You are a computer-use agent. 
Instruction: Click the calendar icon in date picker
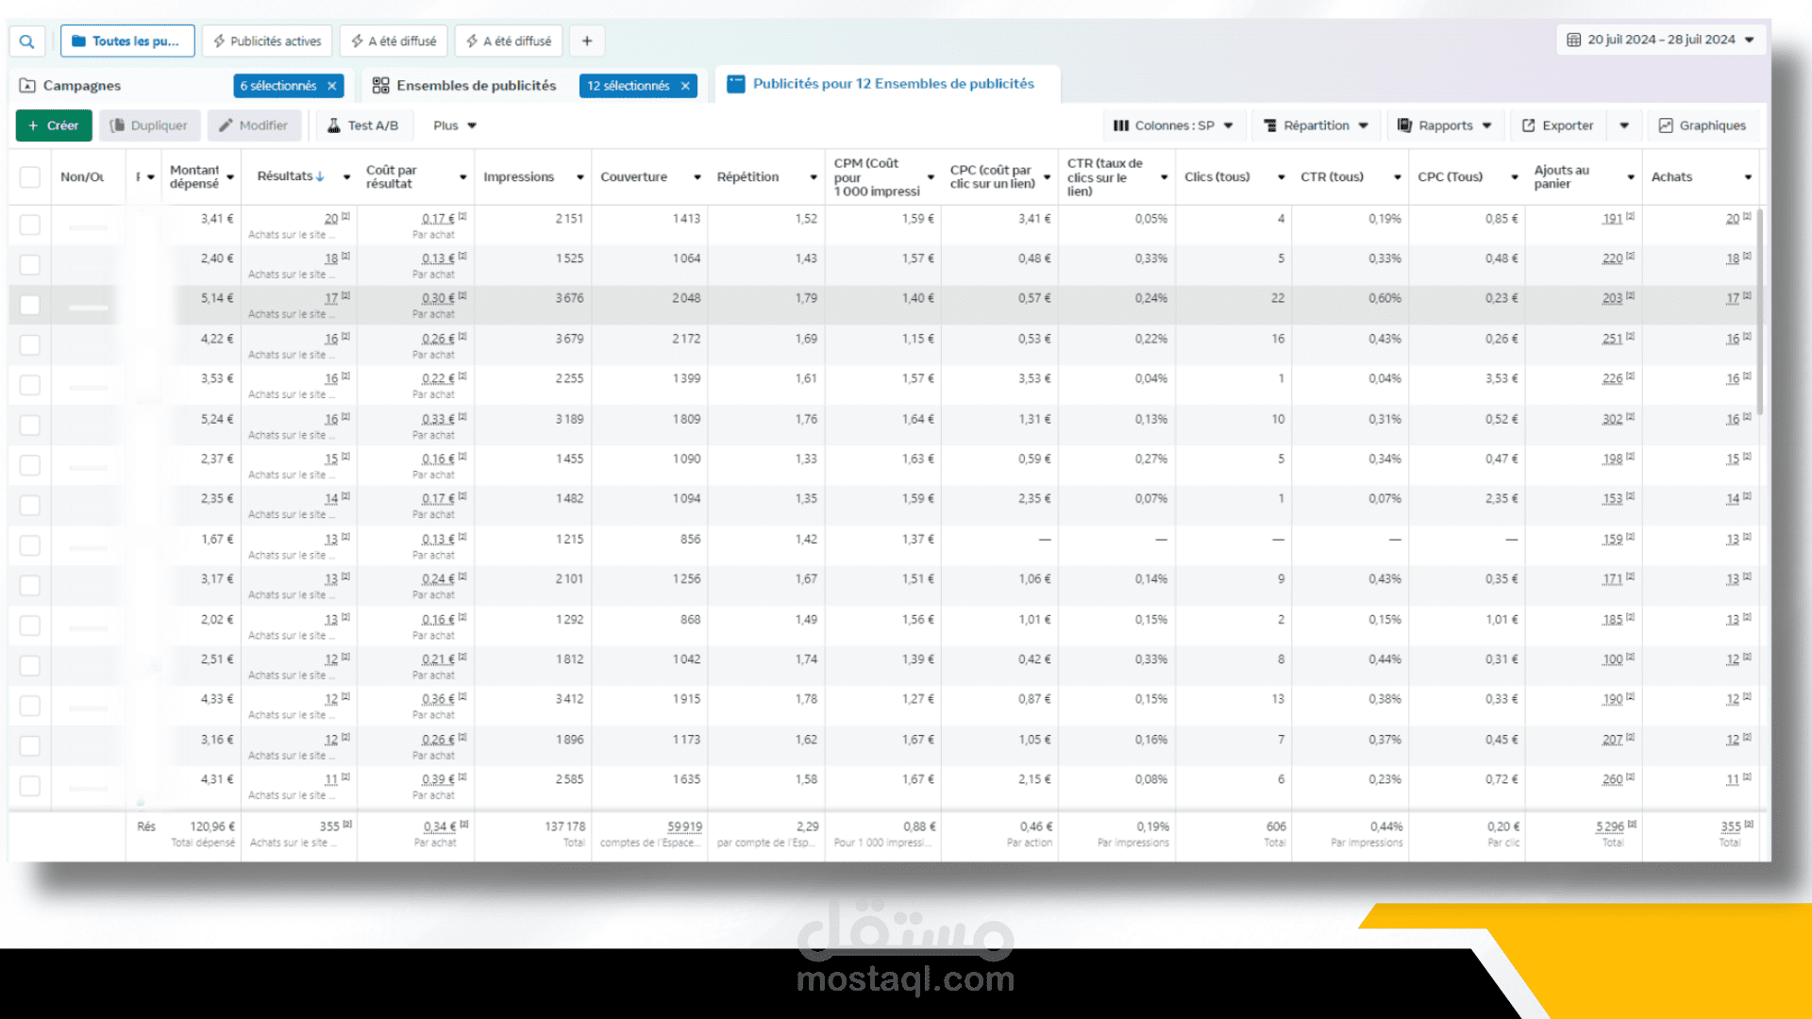pos(1573,40)
